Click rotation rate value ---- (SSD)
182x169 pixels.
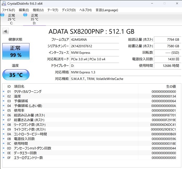(167, 53)
